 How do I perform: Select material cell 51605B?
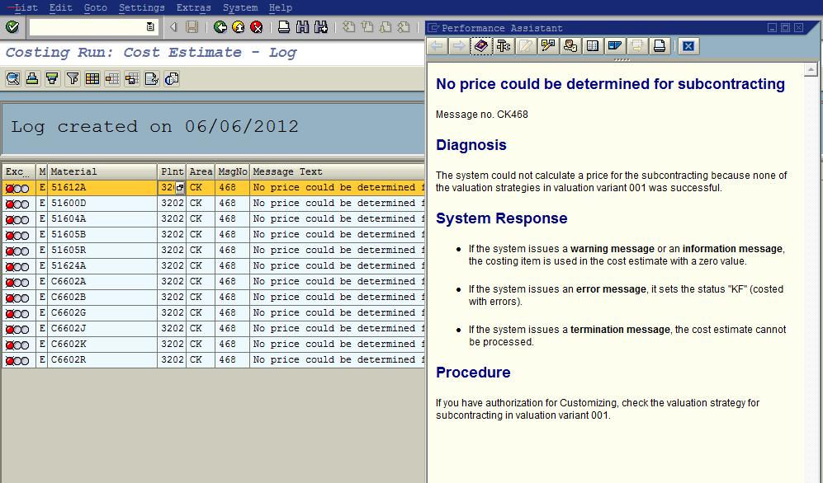[102, 235]
